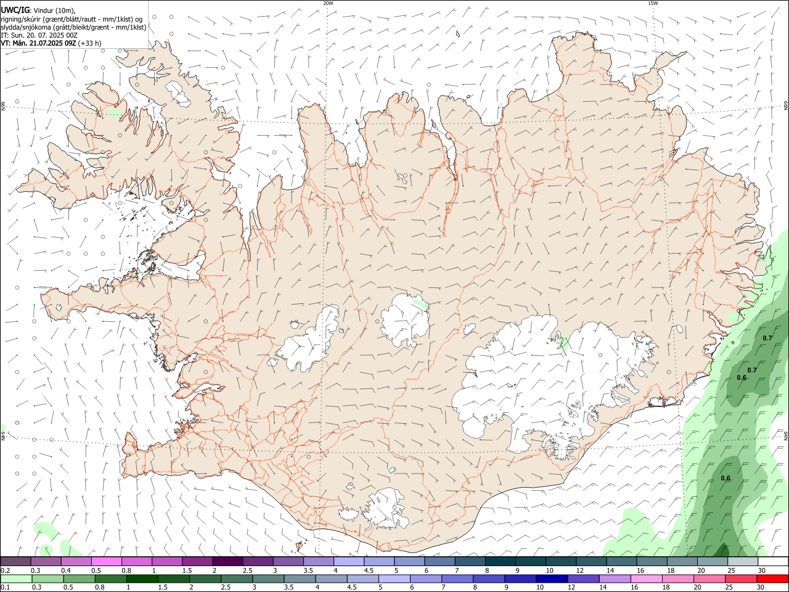Select the dark navy blue 10 swatch
The width and height of the screenshot is (789, 592).
click(x=552, y=579)
